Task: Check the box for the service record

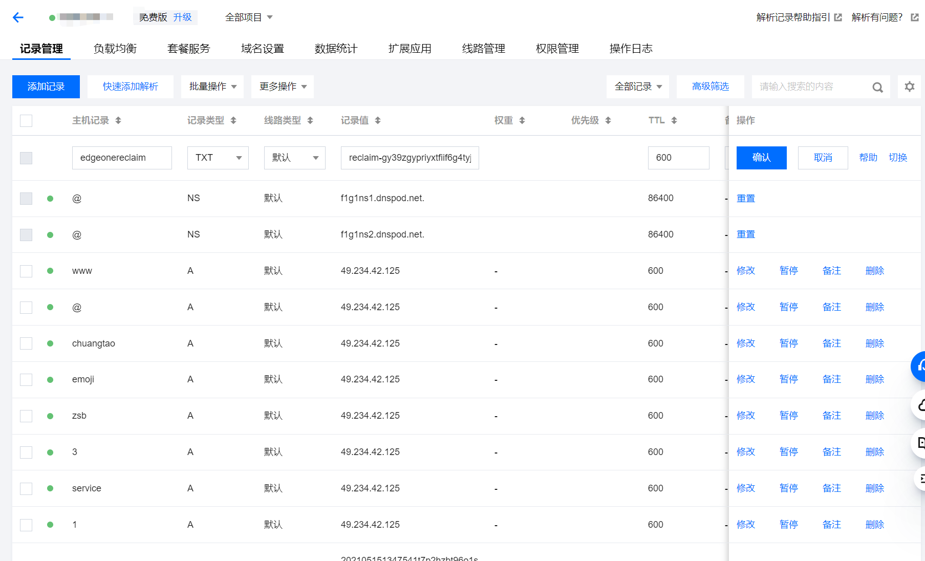Action: [26, 489]
